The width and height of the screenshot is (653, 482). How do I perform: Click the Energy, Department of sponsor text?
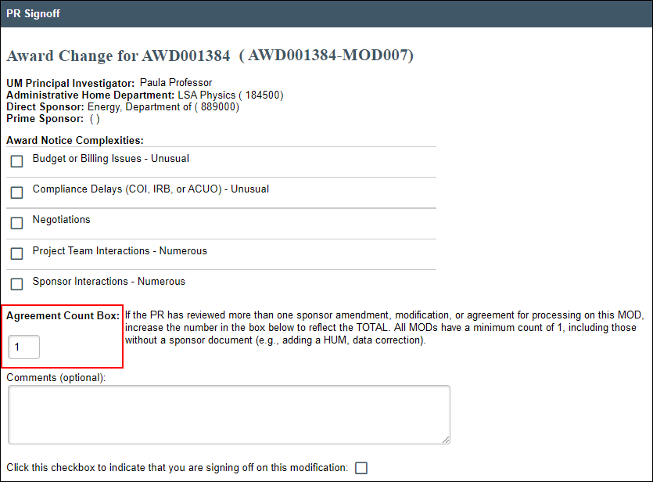139,107
